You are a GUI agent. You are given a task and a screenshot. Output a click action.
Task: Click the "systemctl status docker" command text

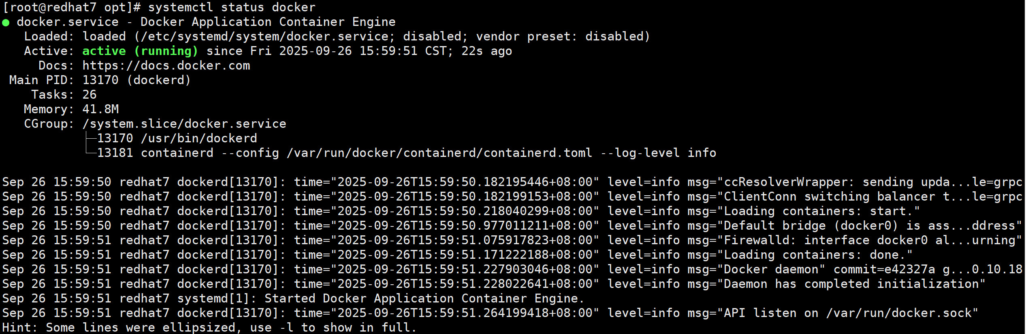(231, 7)
